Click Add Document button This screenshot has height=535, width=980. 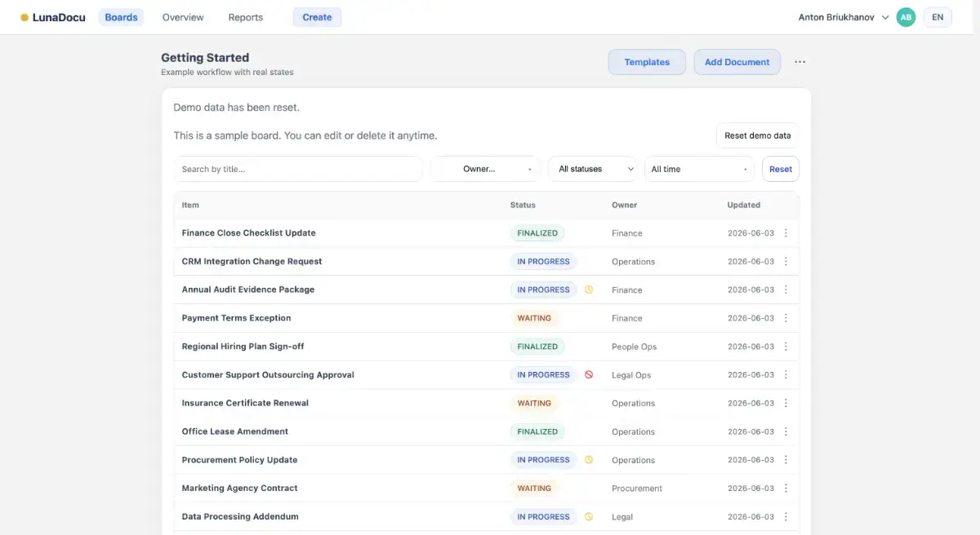(737, 62)
